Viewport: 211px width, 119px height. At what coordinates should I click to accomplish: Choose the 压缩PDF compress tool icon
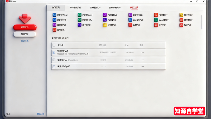pyautogui.click(x=130, y=25)
